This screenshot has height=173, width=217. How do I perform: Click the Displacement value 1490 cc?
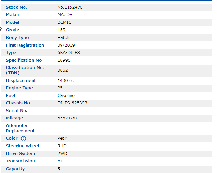point(65,81)
